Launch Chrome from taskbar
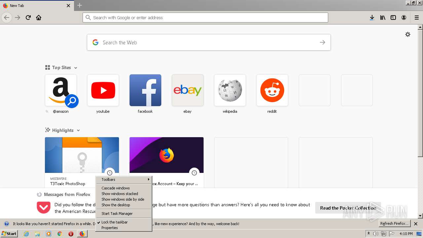Screen dimensions: 423x238 point(59,234)
